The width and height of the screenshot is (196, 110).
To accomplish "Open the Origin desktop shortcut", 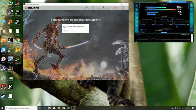I will [x=10, y=22].
